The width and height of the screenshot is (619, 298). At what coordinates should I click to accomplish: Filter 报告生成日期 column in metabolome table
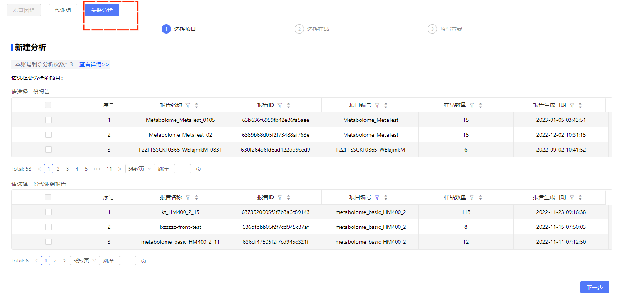(572, 198)
